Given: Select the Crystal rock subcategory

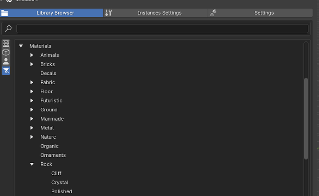Looking at the screenshot, I should coord(60,183).
